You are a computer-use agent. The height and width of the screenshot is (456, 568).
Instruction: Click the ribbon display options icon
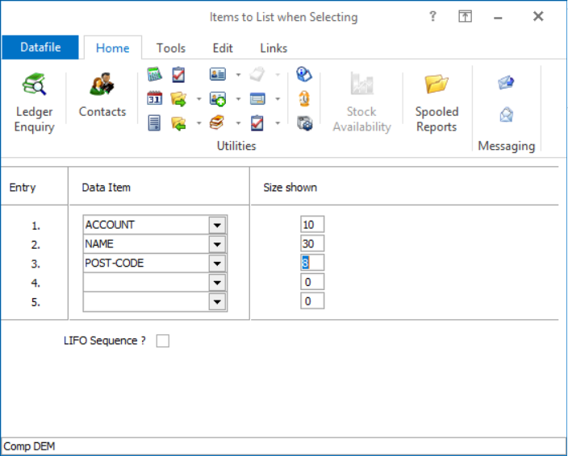465,16
